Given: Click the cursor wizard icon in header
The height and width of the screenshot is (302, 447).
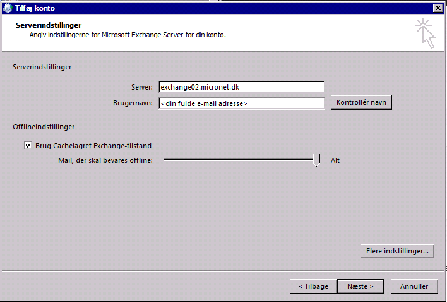Looking at the screenshot, I should tap(425, 33).
